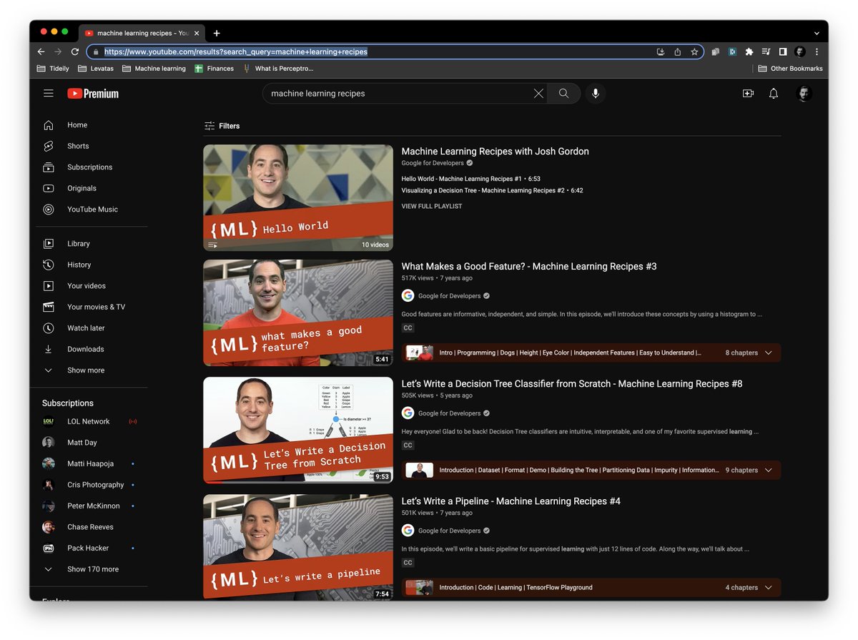This screenshot has height=640, width=858.
Task: Open Visualizing a Decision Tree playlist entry
Action: tap(492, 191)
